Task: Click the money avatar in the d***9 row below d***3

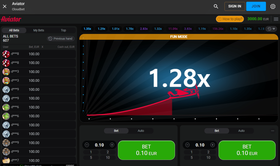Action: pos(6,89)
